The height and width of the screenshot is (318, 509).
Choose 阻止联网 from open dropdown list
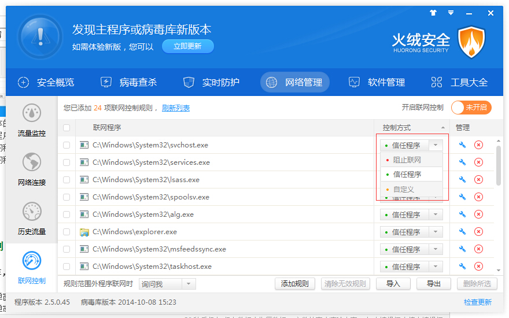point(407,160)
